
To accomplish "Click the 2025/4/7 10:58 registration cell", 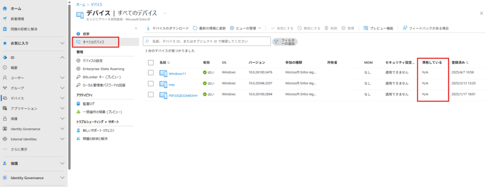I will point(463,73).
